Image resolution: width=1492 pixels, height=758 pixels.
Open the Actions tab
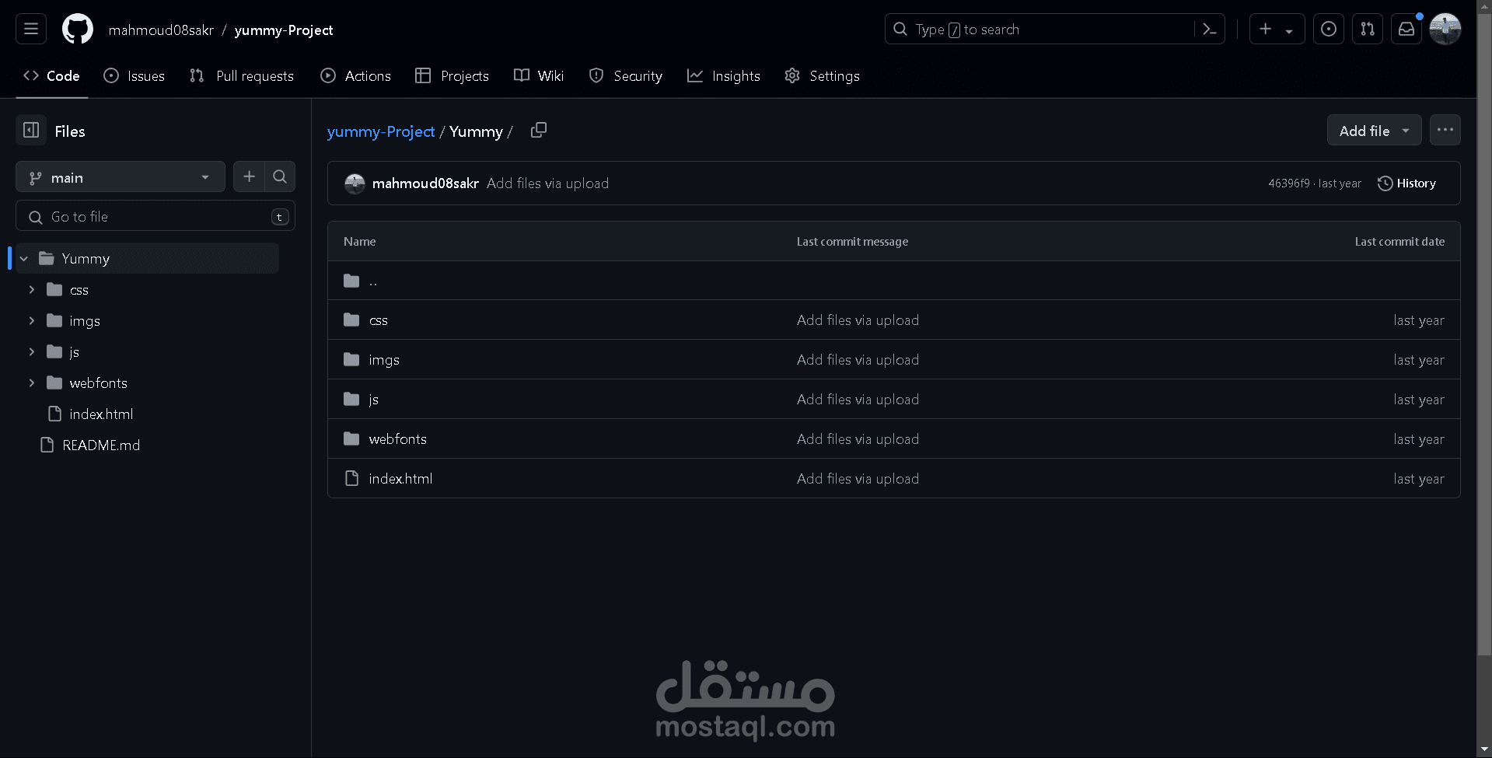pos(355,76)
